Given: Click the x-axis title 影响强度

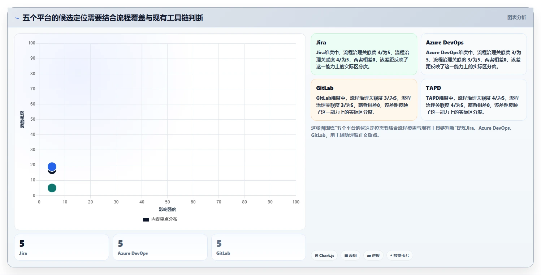Looking at the screenshot, I should point(167,210).
